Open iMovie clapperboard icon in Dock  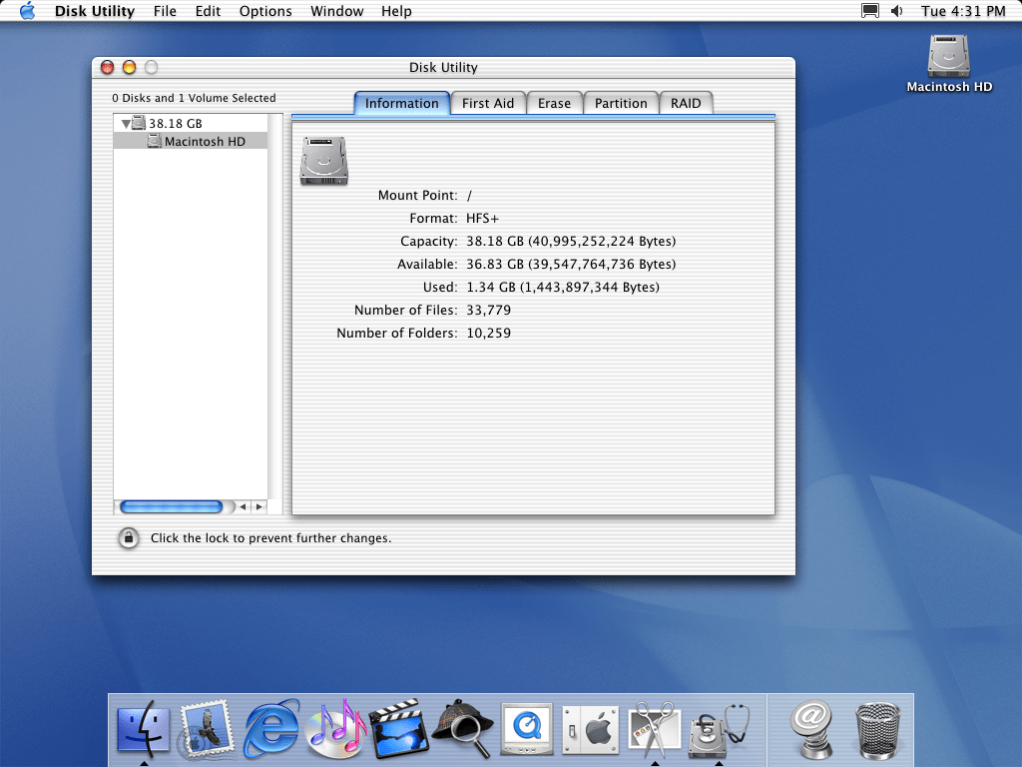point(398,729)
